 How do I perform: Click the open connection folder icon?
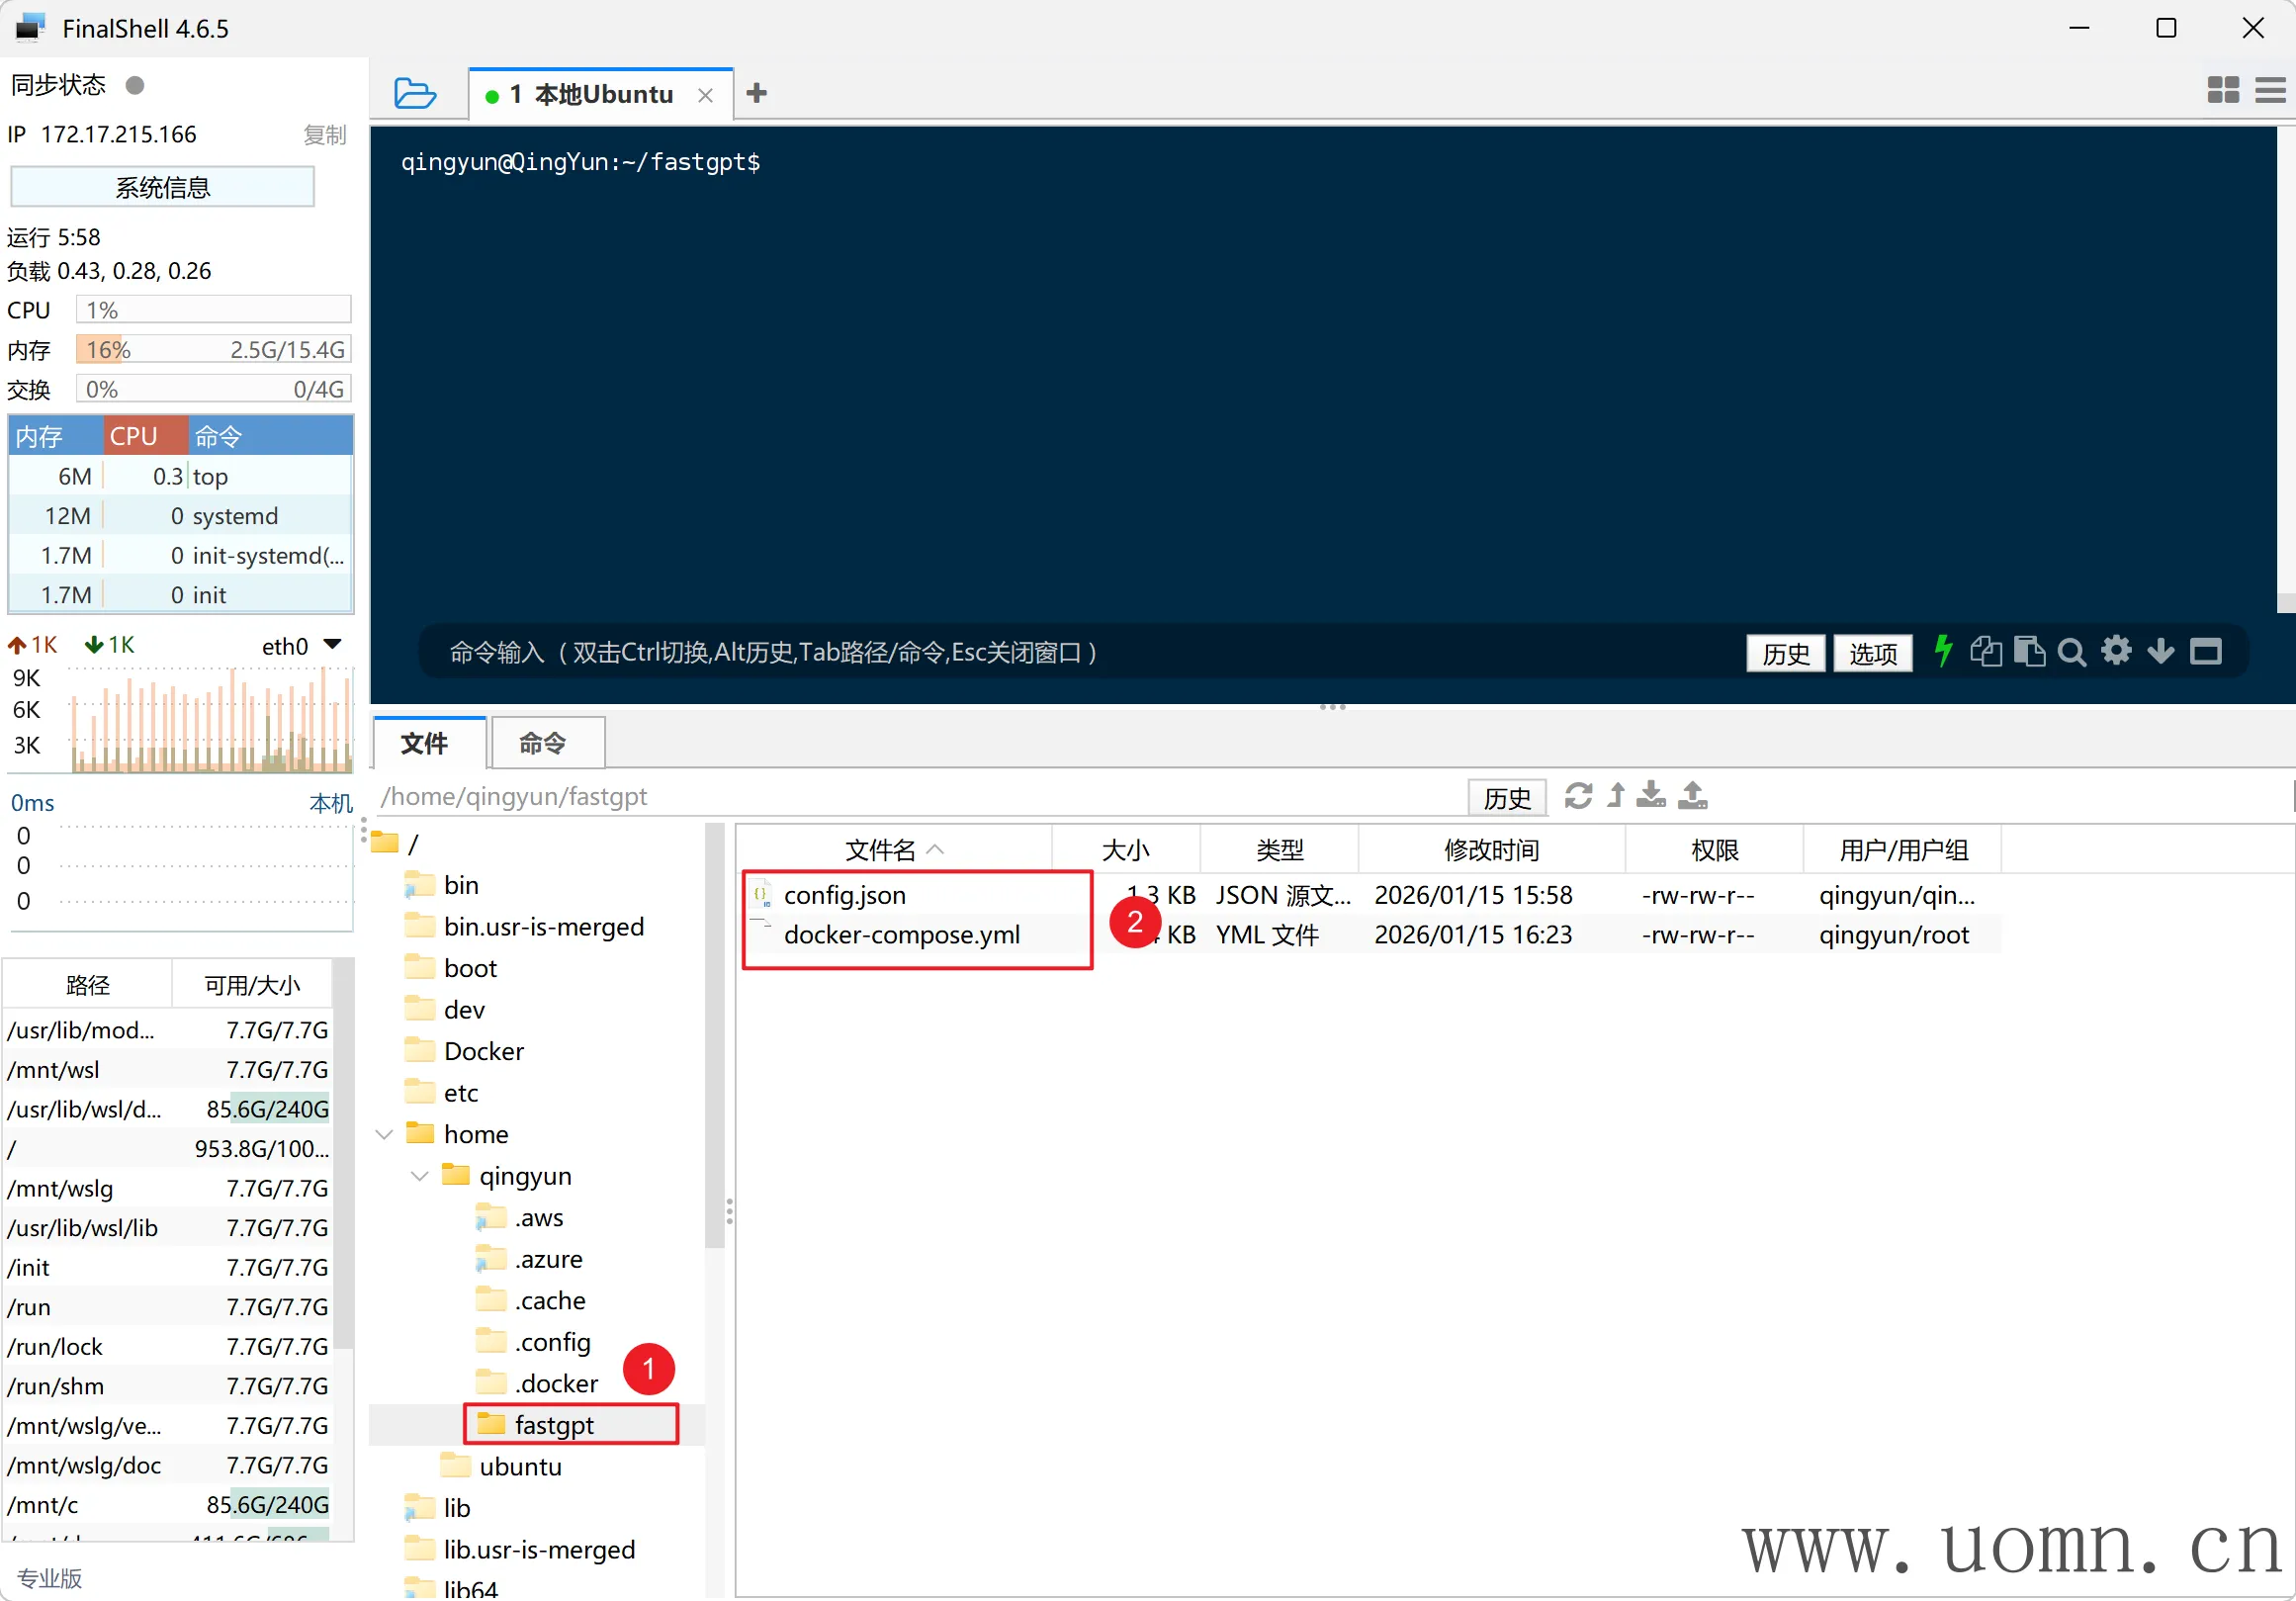tap(414, 93)
